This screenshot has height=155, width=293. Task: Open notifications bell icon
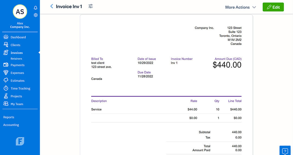pos(36,8)
